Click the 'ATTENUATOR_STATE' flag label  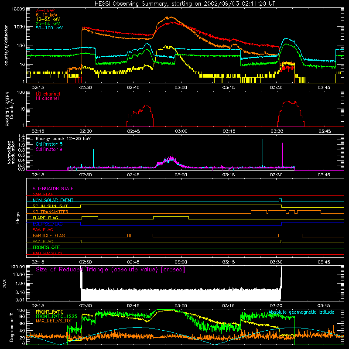click(x=53, y=188)
